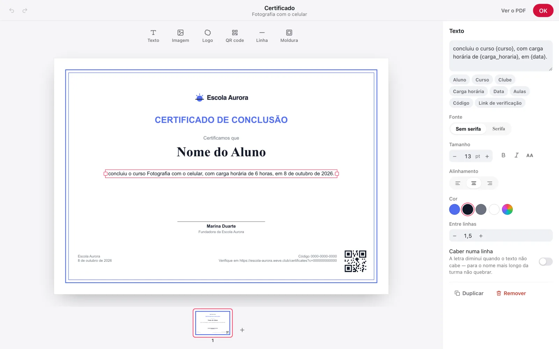559x349 pixels.
Task: Pick the white color swatch
Action: coord(494,209)
